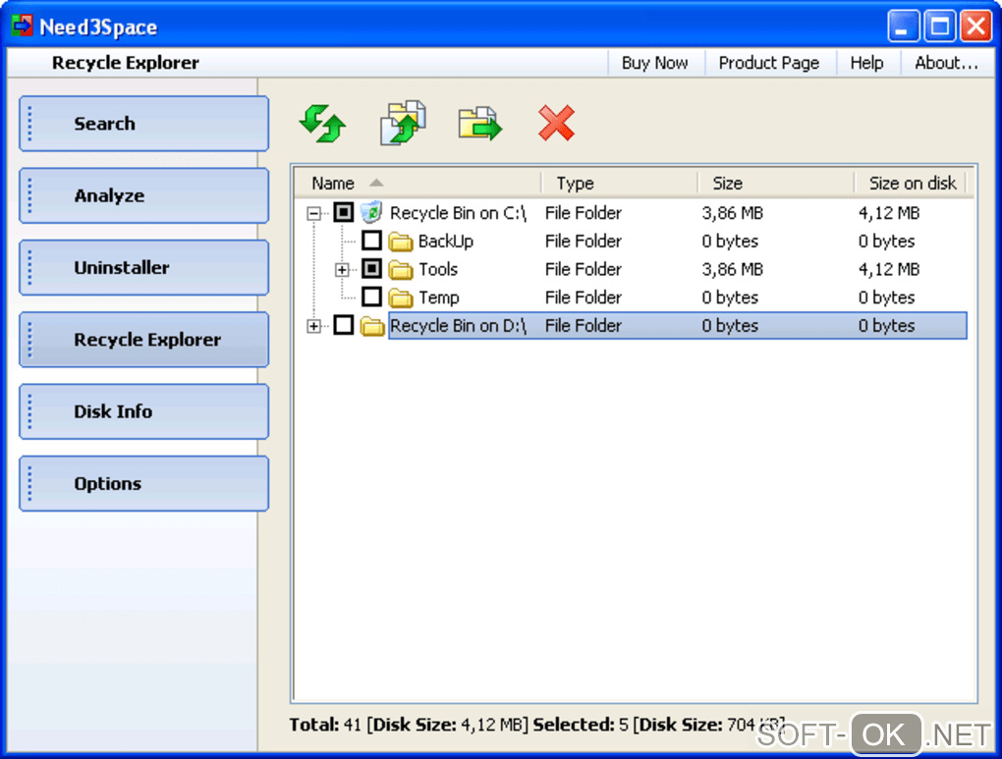
Task: Check the BackUp folder checkbox
Action: pos(372,241)
